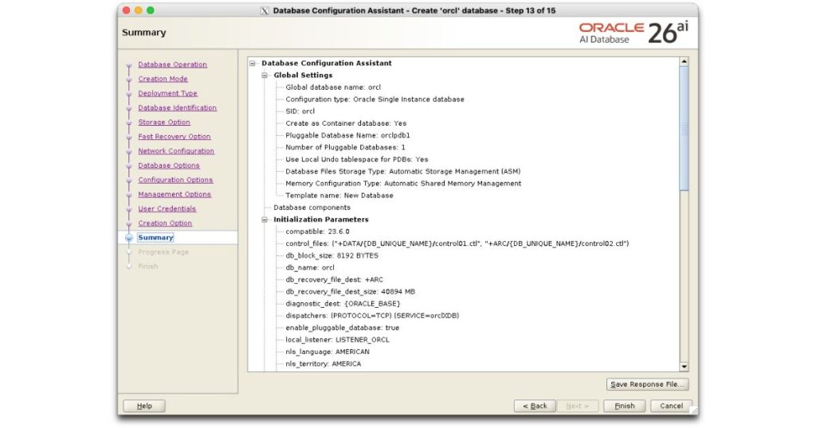Viewport: 816px width, 428px height.
Task: Select the db_recovery_file_dest_size row
Action: pyautogui.click(x=351, y=292)
